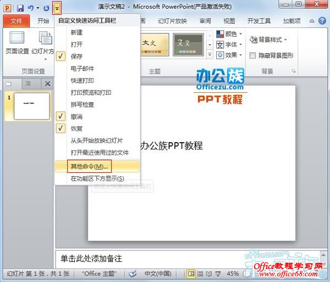Click the Save icon in quick access toolbar
This screenshot has height=282, width=330.
coord(20,8)
